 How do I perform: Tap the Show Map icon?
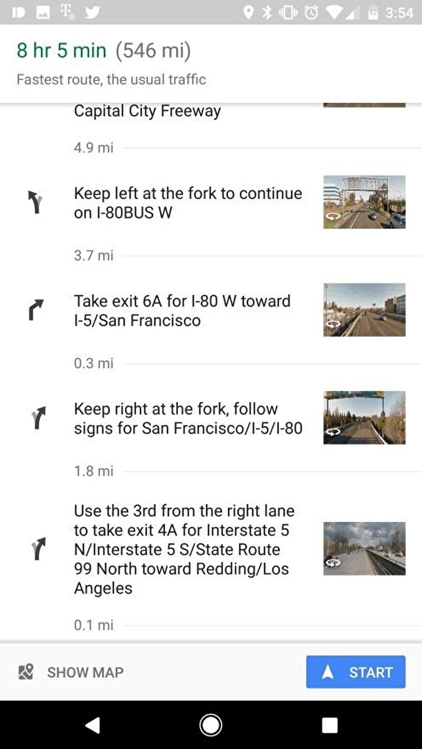tap(26, 672)
